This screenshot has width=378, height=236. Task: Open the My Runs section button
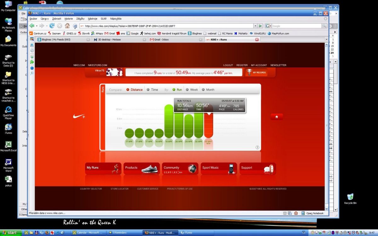tap(103, 169)
